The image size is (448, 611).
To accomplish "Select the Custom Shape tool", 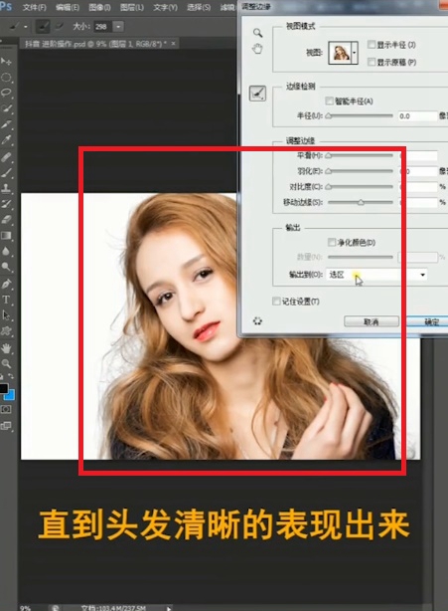I will point(6,331).
